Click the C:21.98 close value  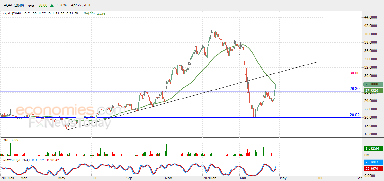tap(72, 13)
